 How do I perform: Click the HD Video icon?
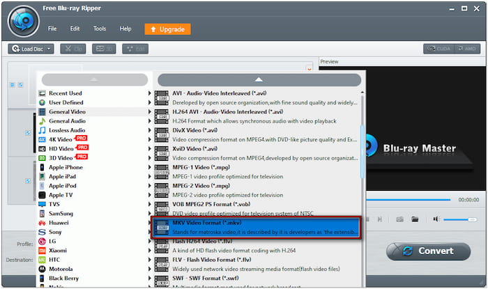(x=42, y=149)
